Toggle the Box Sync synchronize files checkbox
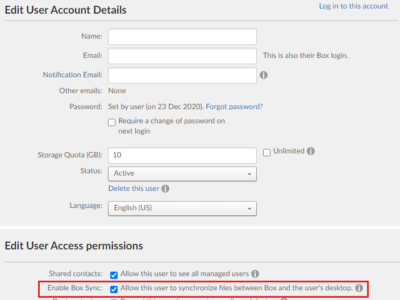Image resolution: width=400 pixels, height=300 pixels. [114, 289]
